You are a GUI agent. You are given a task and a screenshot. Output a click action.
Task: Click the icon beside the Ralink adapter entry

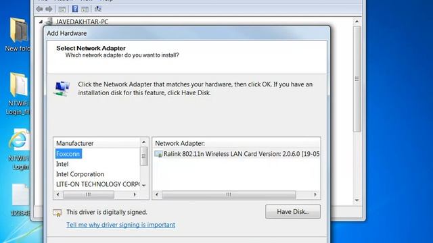[158, 154]
